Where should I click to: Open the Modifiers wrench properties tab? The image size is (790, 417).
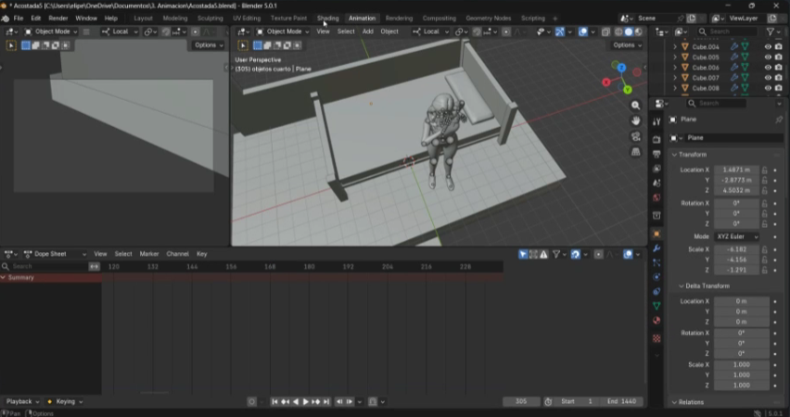point(656,248)
